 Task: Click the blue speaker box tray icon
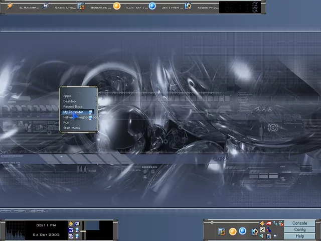click(269, 236)
